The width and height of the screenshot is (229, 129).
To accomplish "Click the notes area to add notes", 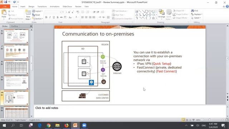I will [130, 111].
